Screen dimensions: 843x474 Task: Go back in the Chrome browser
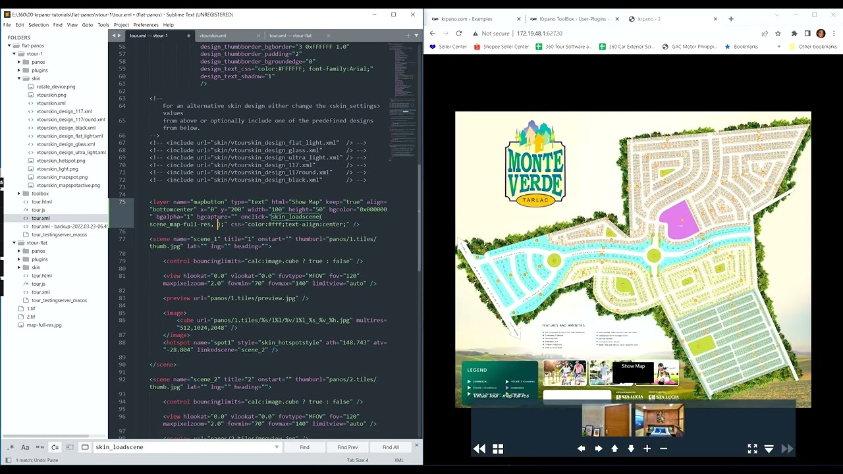[x=432, y=34]
